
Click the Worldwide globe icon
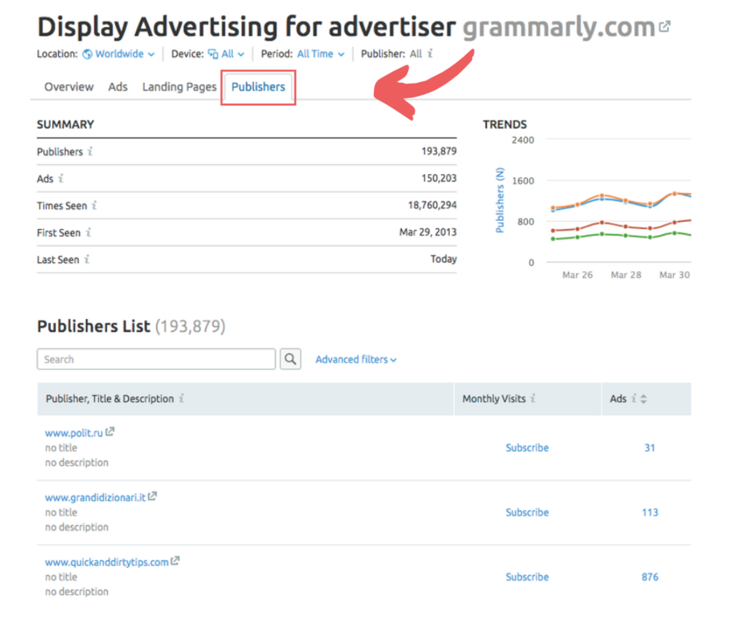tap(87, 54)
